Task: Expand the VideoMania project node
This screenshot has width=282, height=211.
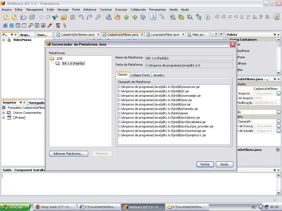Action: click(x=4, y=40)
